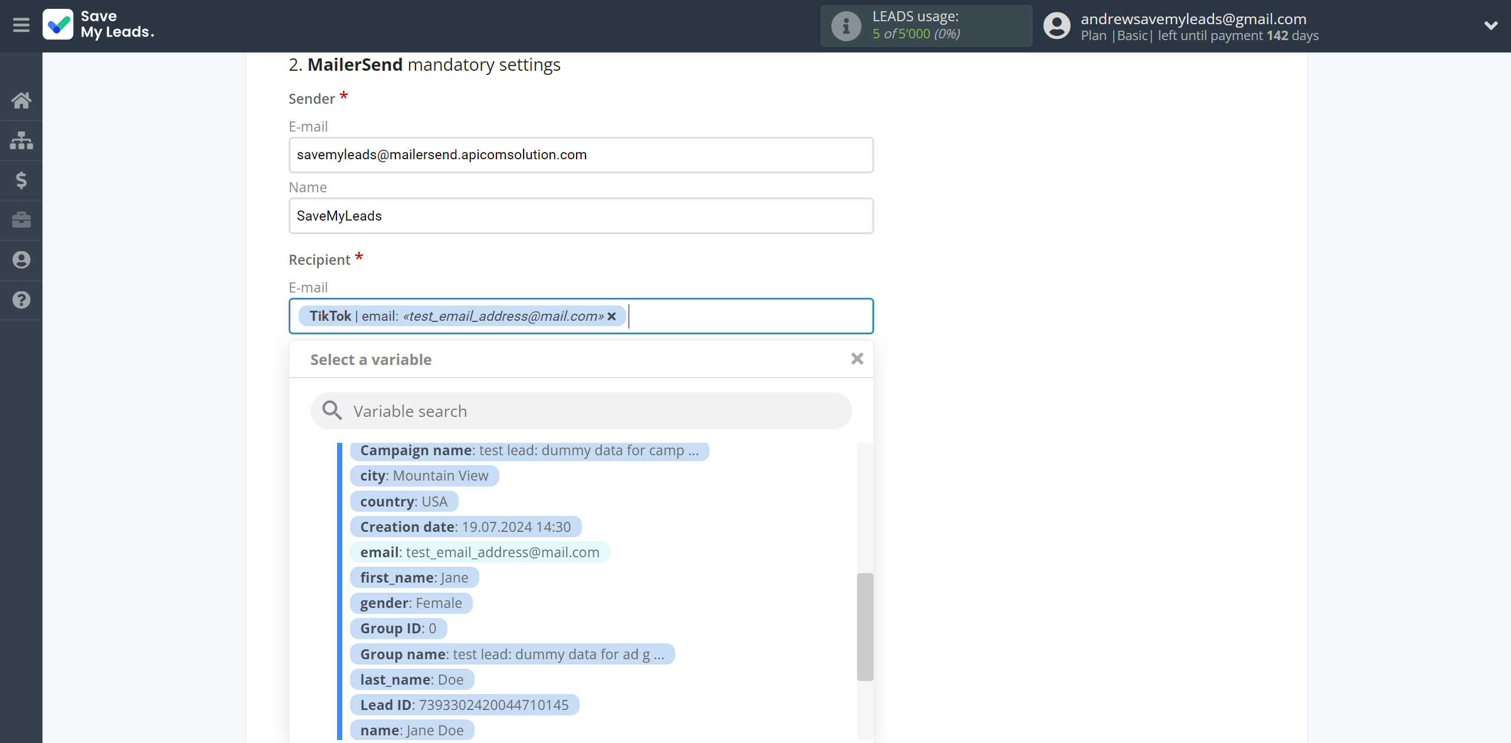Expand the account dropdown chevron

1490,25
